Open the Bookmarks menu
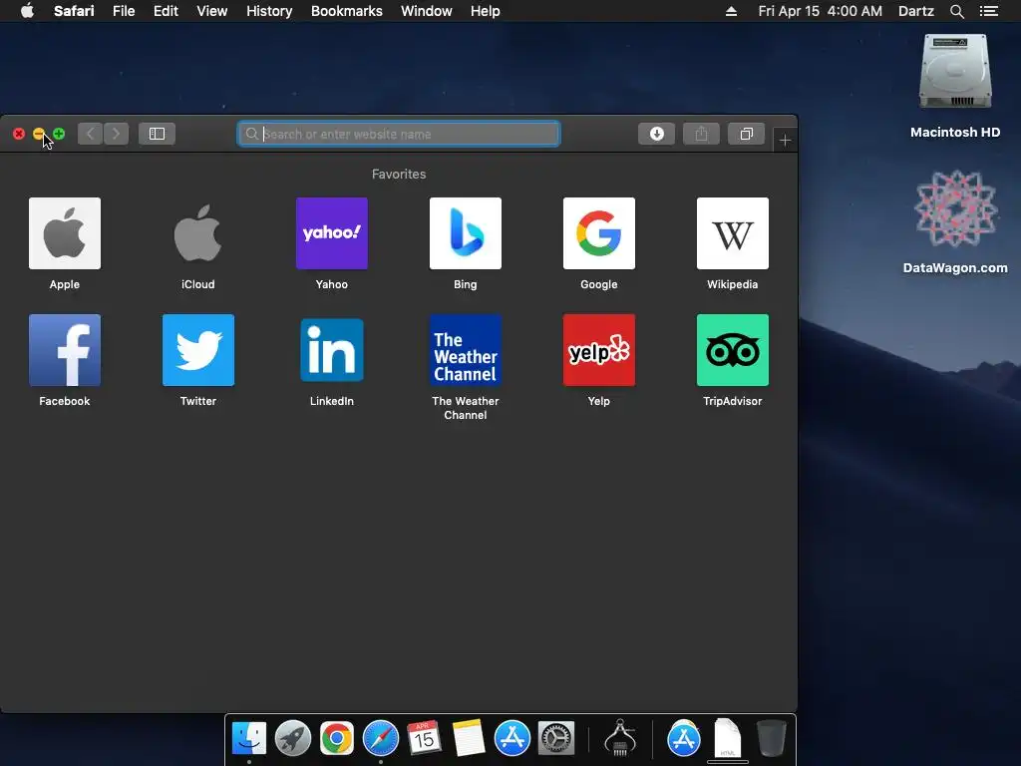 pyautogui.click(x=346, y=11)
